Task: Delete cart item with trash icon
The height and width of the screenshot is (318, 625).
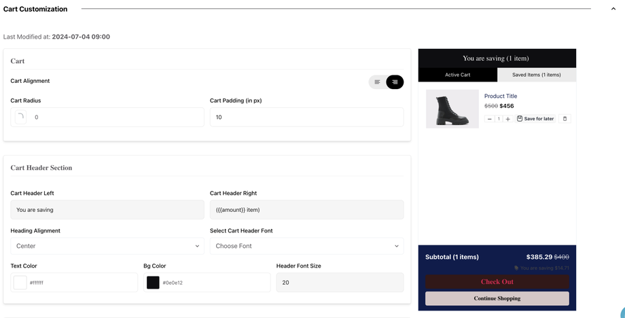Action: [565, 119]
